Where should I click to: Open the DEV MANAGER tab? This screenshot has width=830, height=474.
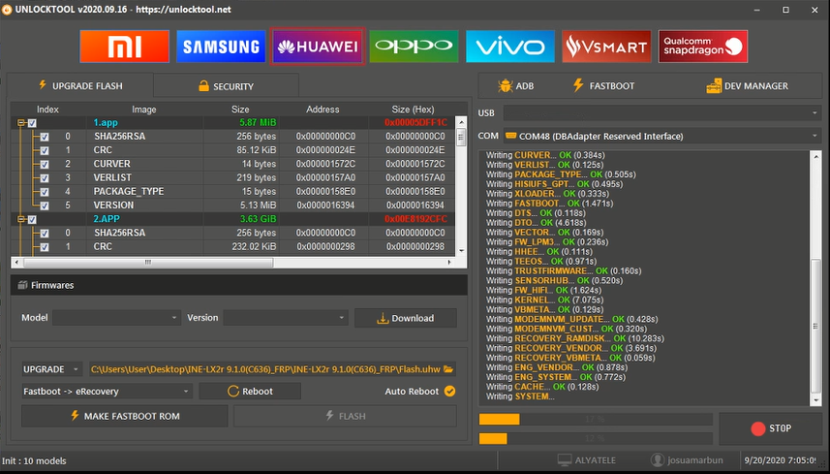point(748,86)
